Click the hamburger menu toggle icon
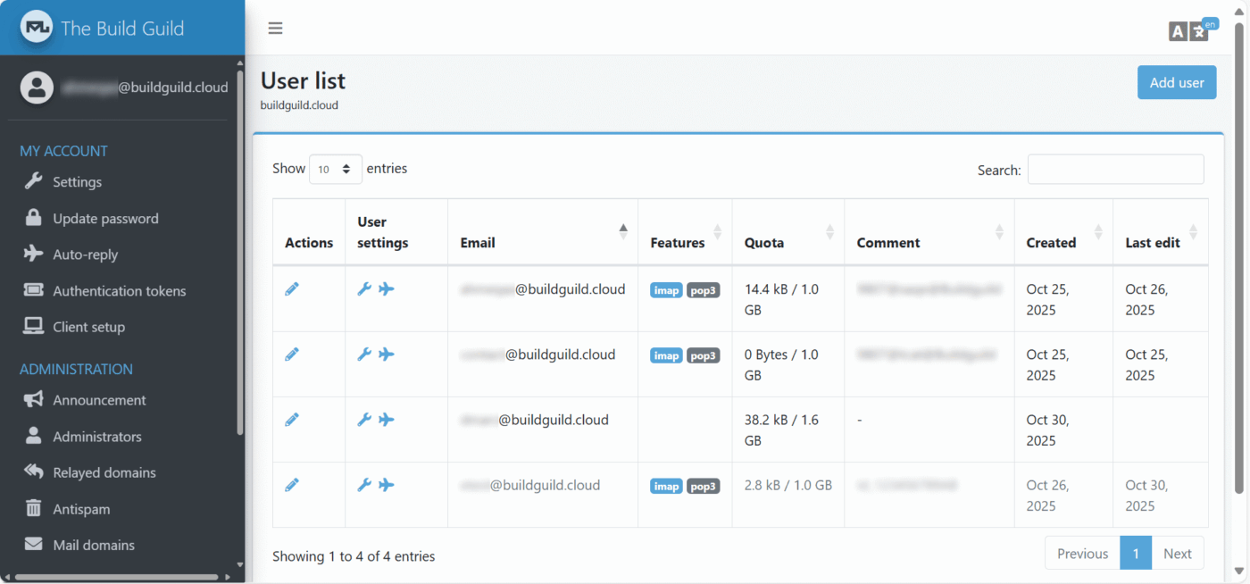Viewport: 1250px width, 584px height. 275,28
